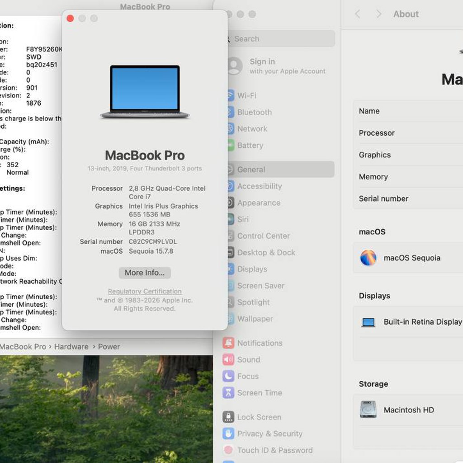Viewport: 463px width, 463px height.
Task: Click MacBook Pro in the path bar
Action: [x=23, y=347]
